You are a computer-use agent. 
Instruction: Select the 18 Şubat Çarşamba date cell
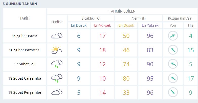pos(25,78)
